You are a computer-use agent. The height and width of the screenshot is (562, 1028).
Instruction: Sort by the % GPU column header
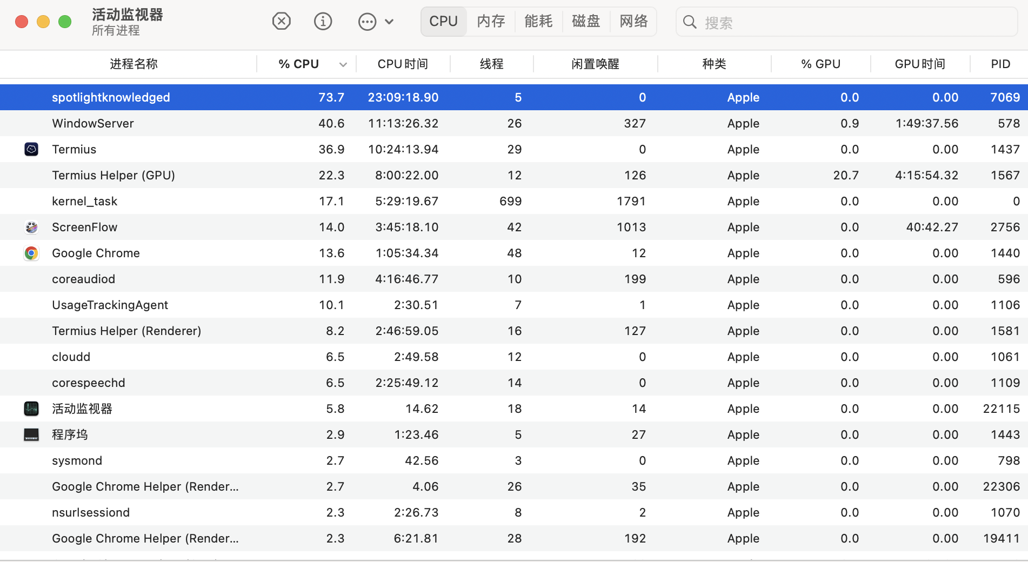click(820, 64)
